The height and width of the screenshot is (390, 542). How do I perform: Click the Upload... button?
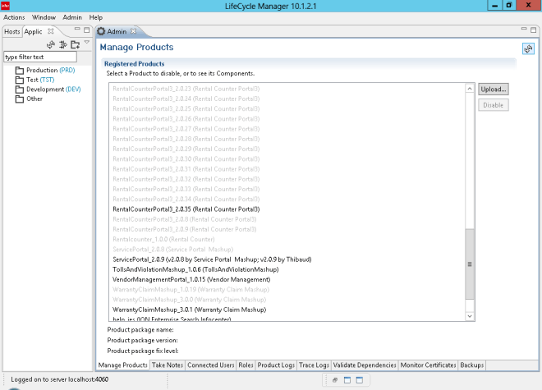[x=494, y=89]
